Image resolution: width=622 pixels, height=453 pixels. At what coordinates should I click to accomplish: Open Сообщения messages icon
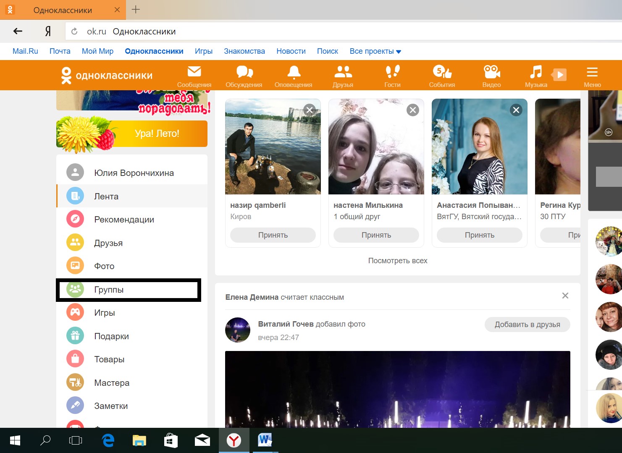[x=194, y=76]
